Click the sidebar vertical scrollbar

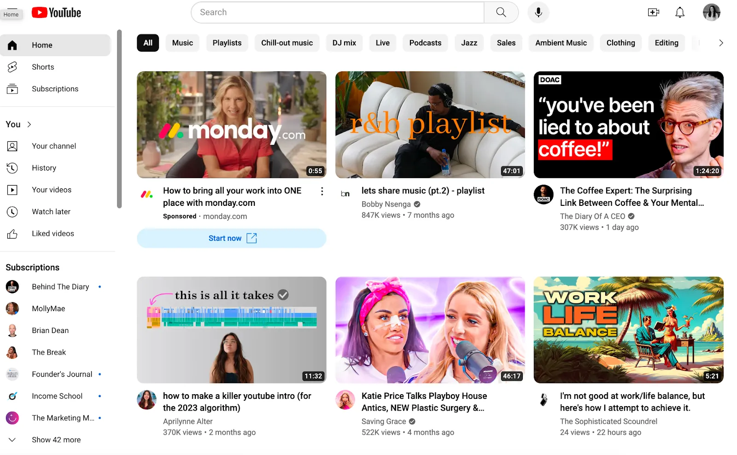tap(119, 119)
